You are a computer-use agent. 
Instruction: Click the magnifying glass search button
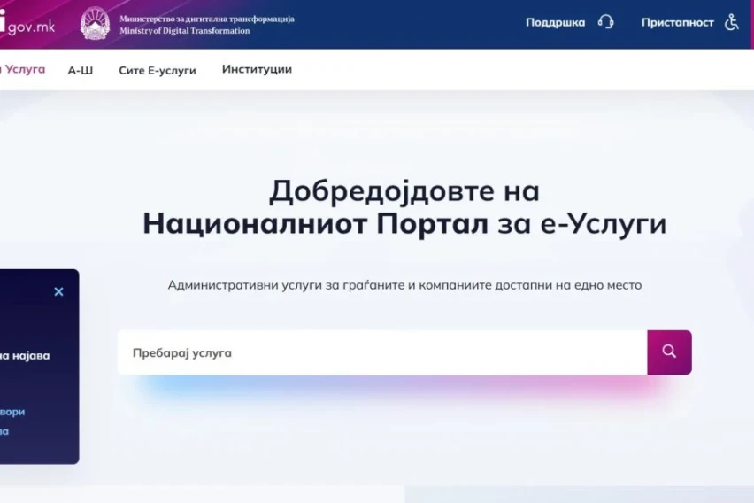coord(669,352)
